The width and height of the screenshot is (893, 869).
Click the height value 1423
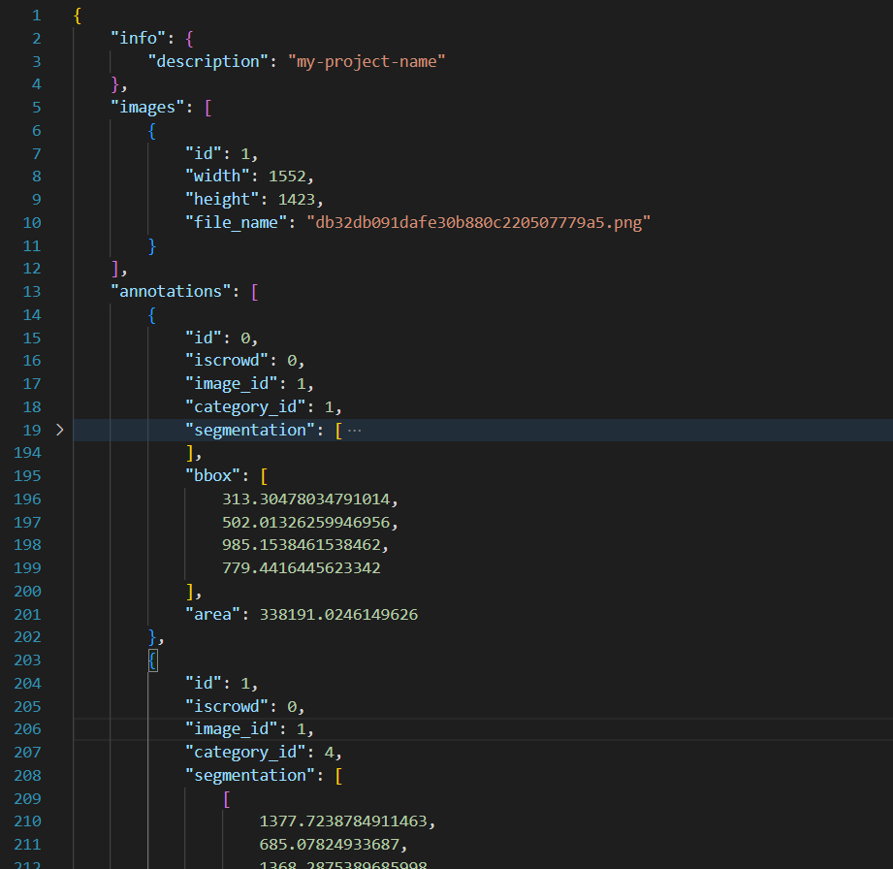pyautogui.click(x=296, y=200)
